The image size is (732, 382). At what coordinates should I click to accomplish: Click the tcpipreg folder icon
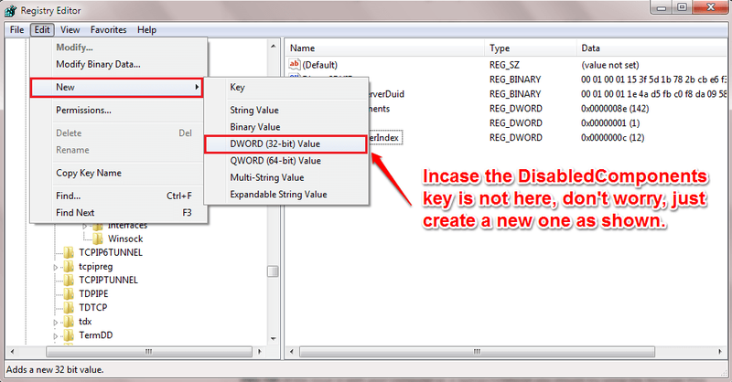click(69, 266)
